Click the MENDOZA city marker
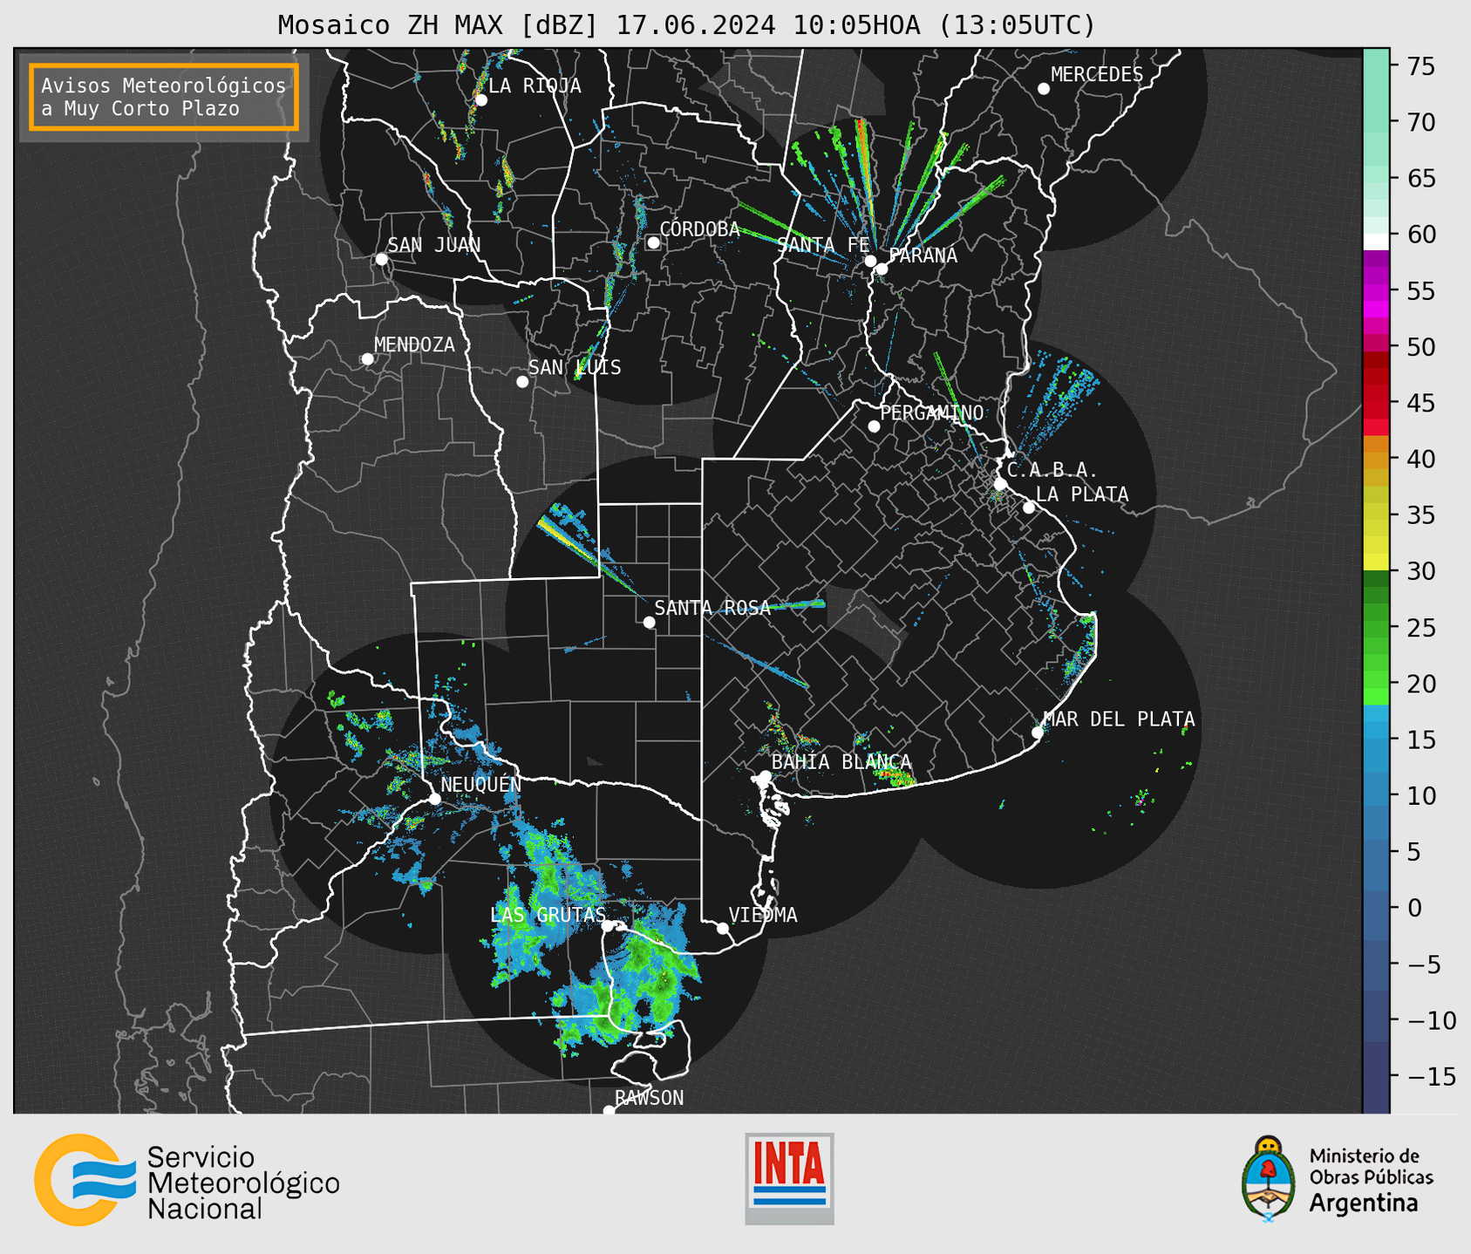This screenshot has width=1471, height=1254. [x=368, y=359]
